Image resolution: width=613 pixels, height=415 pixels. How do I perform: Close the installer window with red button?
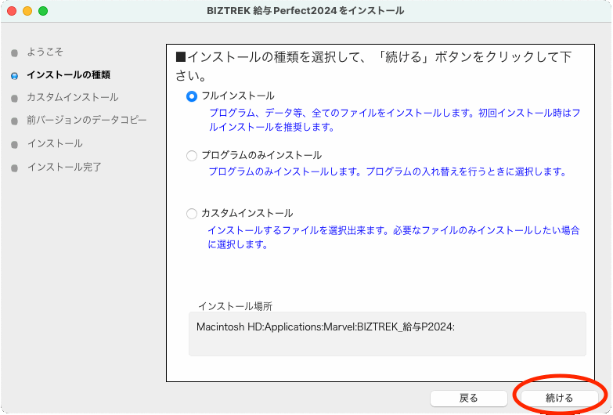tap(12, 11)
